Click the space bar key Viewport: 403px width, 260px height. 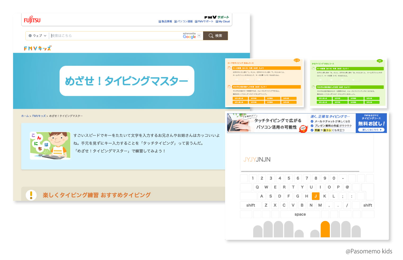(300, 214)
